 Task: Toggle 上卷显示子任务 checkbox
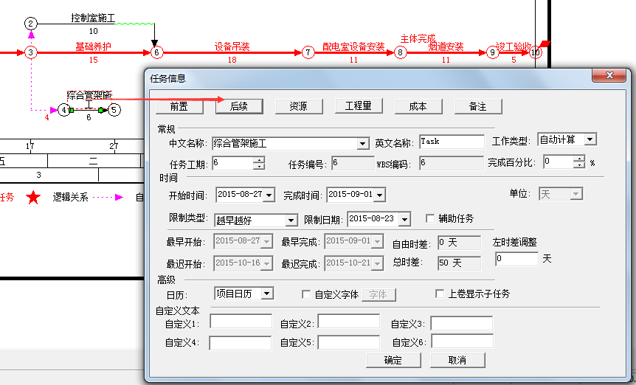440,294
